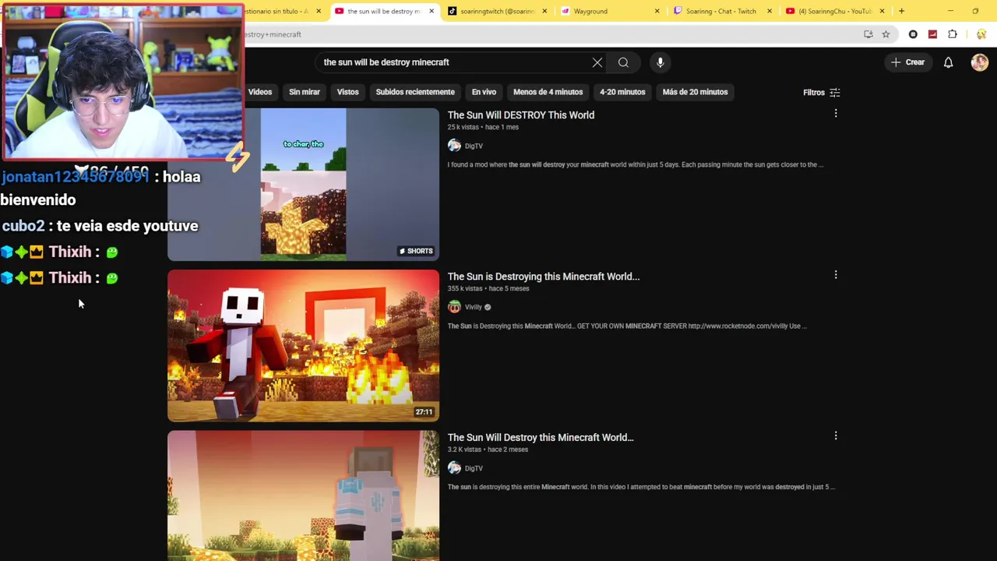
Task: Open options menu for "The Sun Will Destroy this Minecraft World"
Action: (836, 436)
